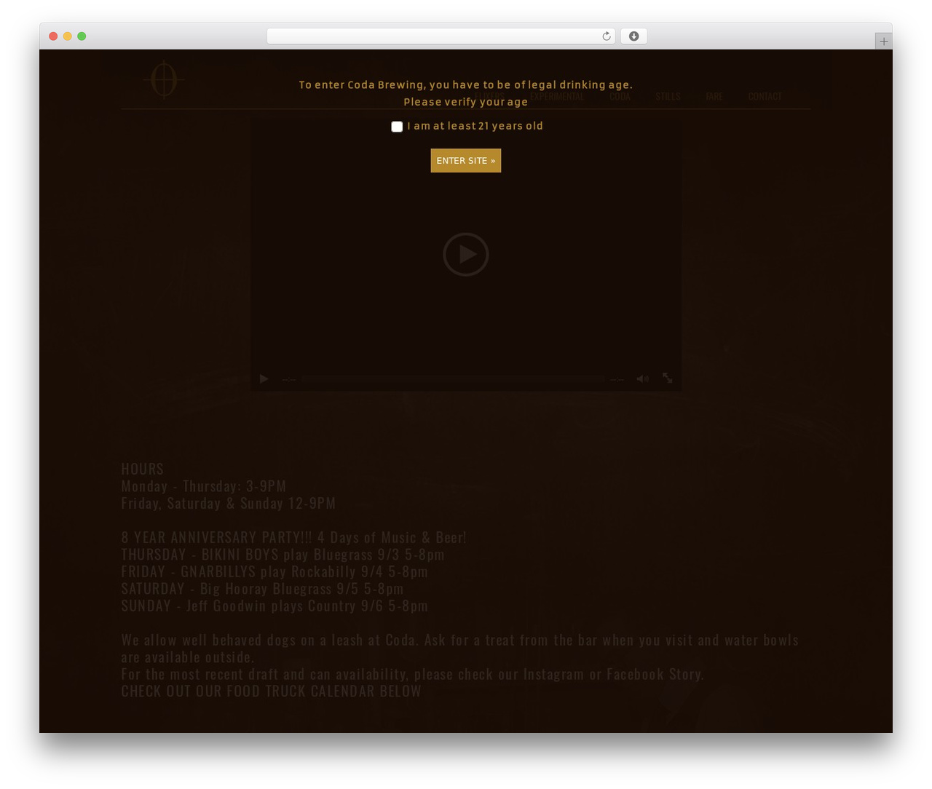The image size is (932, 789).
Task: Click the 'HOURS' heading text
Action: click(143, 469)
